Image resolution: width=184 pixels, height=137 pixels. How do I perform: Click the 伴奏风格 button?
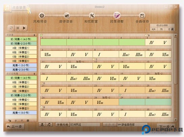pos(62,125)
